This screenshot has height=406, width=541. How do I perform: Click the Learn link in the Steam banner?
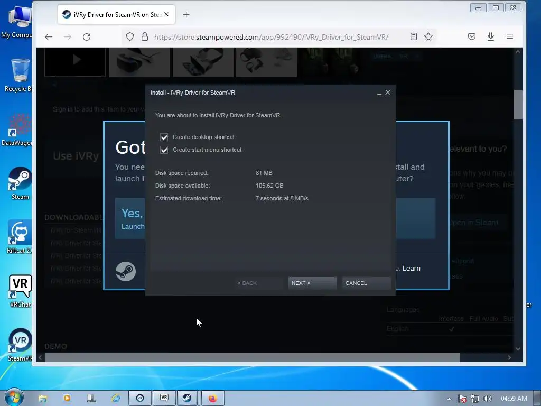point(411,268)
